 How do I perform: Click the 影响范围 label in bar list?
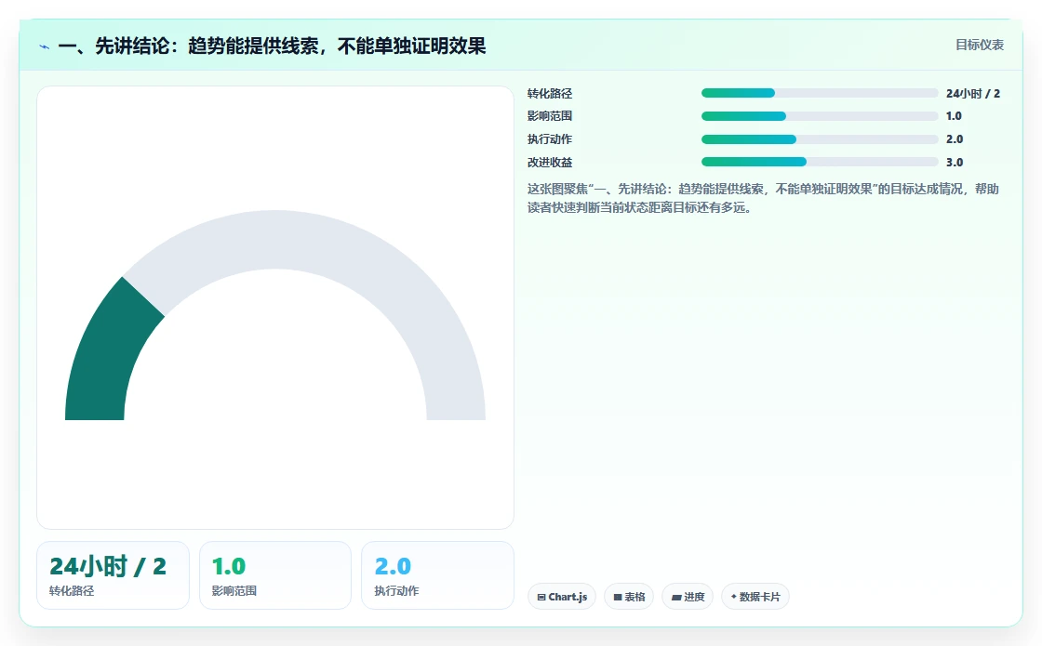[550, 116]
